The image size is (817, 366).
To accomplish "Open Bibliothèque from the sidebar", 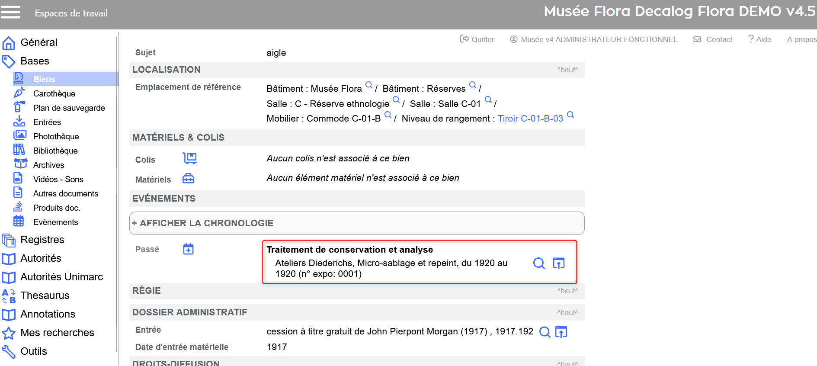I will click(55, 151).
